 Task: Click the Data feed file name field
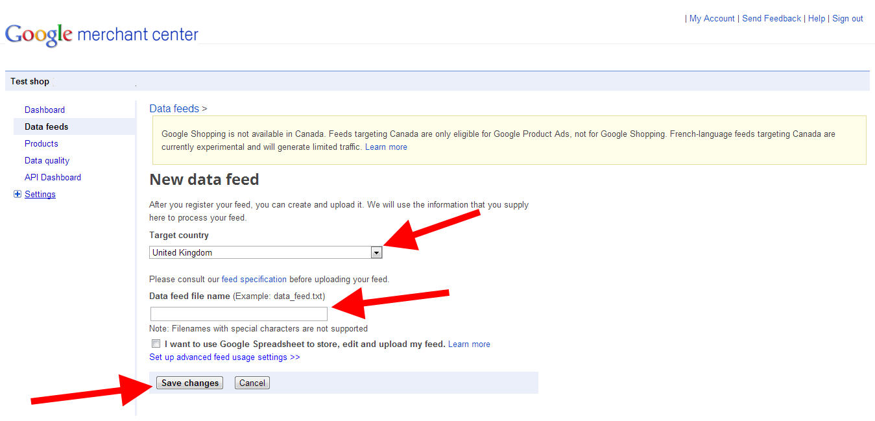(x=239, y=314)
